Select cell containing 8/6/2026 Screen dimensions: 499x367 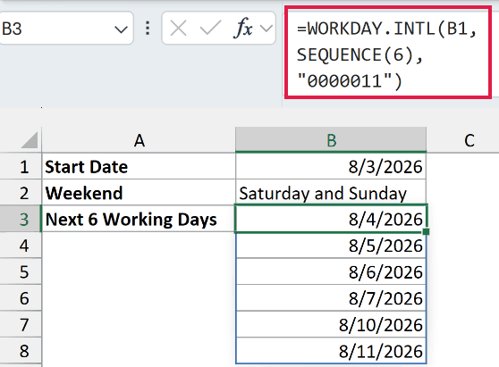(331, 271)
